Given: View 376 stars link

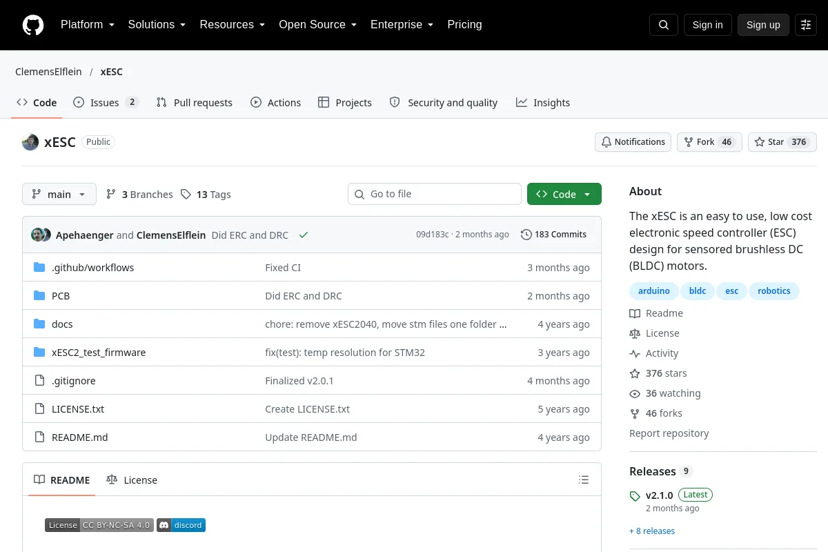Looking at the screenshot, I should [x=658, y=373].
